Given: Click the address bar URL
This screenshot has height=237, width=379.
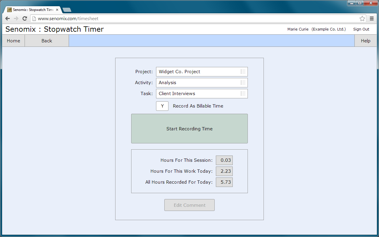Looking at the screenshot, I should tap(68, 19).
